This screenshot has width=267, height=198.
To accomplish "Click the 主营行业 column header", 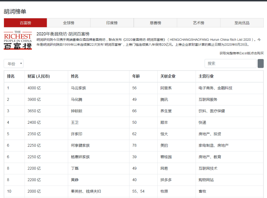I will coord(206,76).
